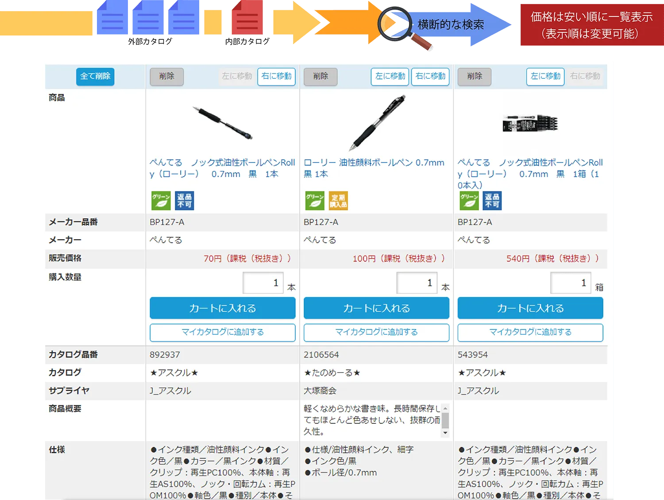664x500 pixels.
Task: Click the 販売価格 row header
Action: (65, 258)
